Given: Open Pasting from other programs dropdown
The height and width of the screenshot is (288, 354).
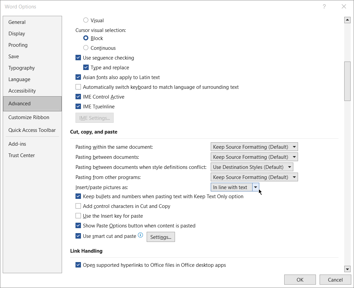Looking at the screenshot, I should click(254, 177).
